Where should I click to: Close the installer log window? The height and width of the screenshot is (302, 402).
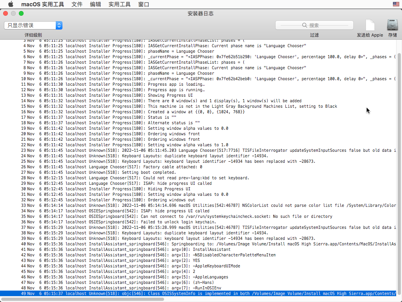click(x=5, y=13)
